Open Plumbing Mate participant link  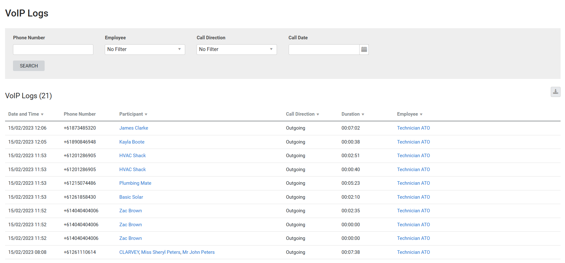pyautogui.click(x=135, y=183)
